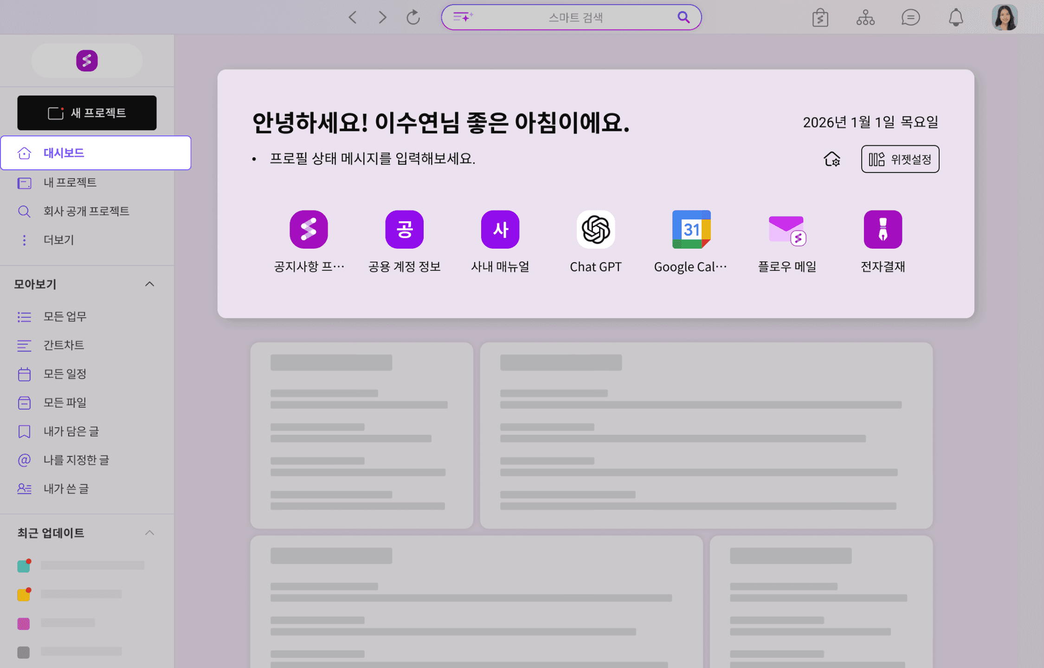Screen dimensions: 1044x668
Task: Click the home settings icon beside 위젯설정
Action: point(832,159)
